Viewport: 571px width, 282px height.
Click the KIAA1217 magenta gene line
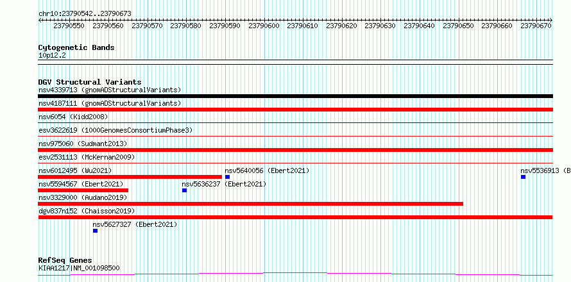pyautogui.click(x=295, y=274)
